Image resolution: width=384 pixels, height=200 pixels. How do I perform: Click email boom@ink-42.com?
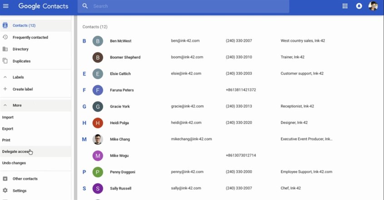(x=187, y=57)
